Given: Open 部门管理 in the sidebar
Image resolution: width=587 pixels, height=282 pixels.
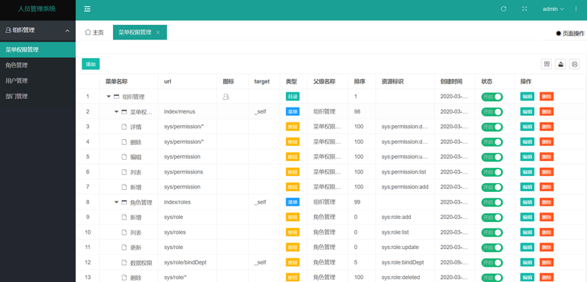Looking at the screenshot, I should click(38, 96).
